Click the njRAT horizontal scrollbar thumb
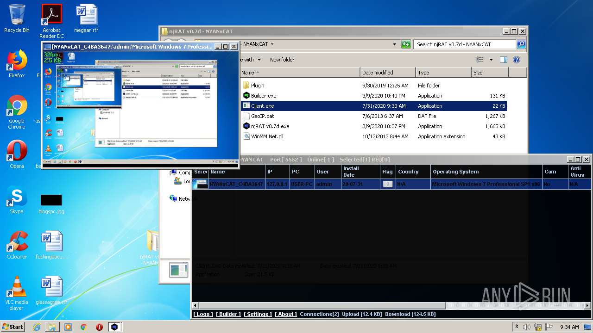Screen dimensions: 593x333 322,306
